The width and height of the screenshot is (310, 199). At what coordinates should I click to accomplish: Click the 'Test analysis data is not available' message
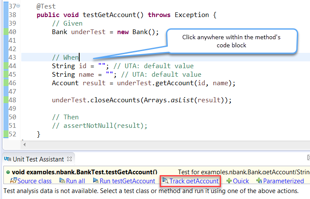click(151, 191)
